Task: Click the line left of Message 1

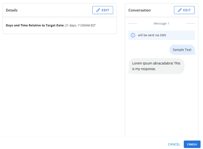Action: click(133, 23)
